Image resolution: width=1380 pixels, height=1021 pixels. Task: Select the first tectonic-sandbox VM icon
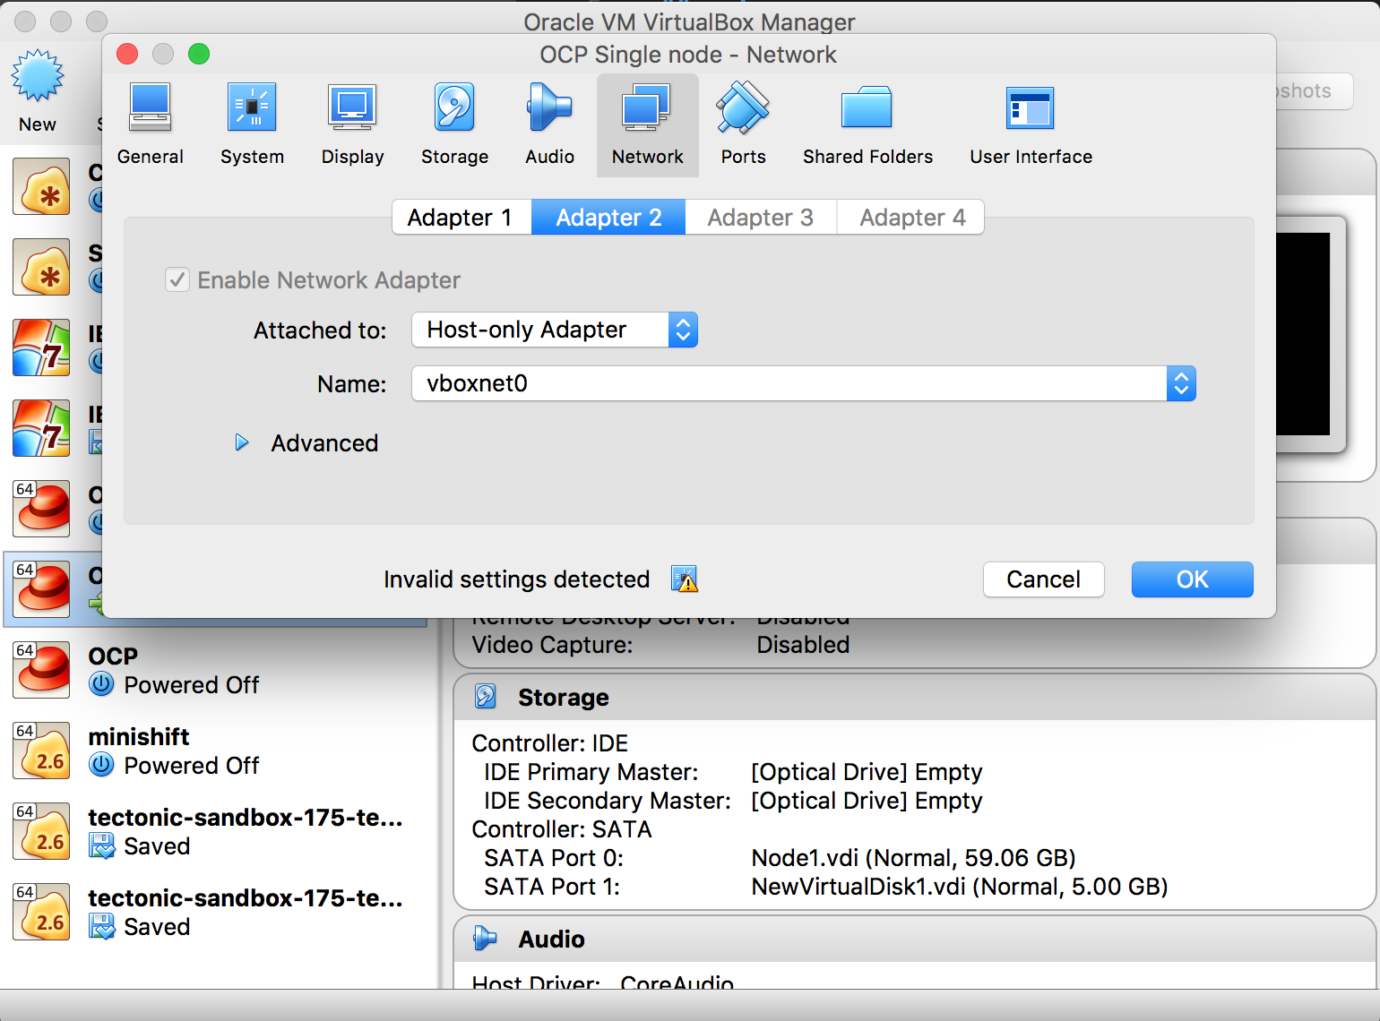[41, 831]
